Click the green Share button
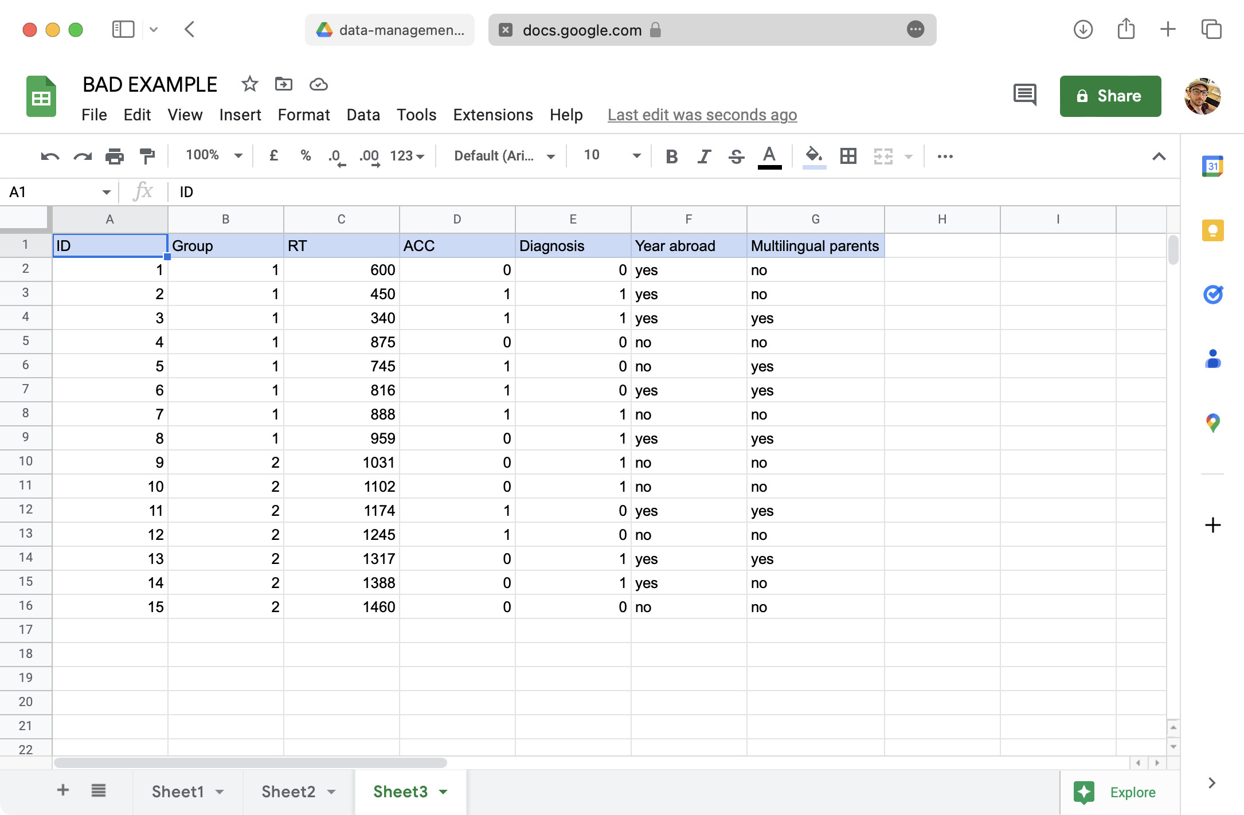1244x815 pixels. (1110, 96)
